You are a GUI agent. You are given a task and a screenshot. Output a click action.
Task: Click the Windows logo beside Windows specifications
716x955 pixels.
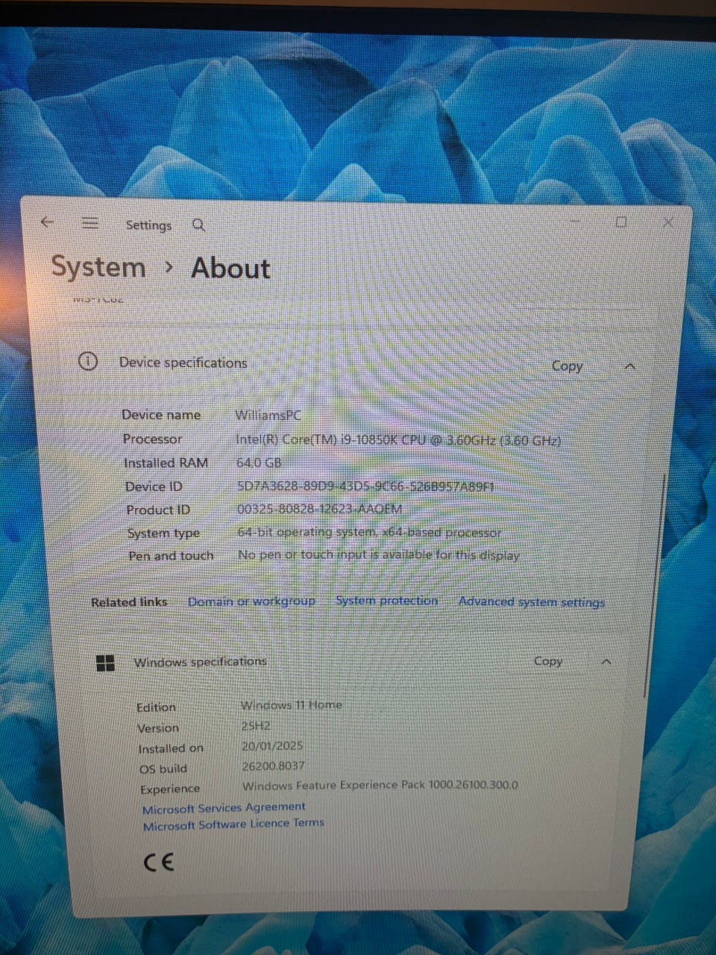click(x=106, y=662)
